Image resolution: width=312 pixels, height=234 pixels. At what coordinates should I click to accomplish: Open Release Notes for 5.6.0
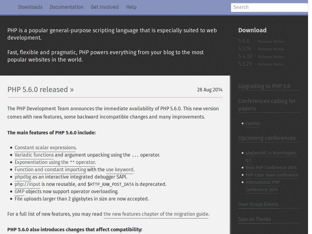271,41
